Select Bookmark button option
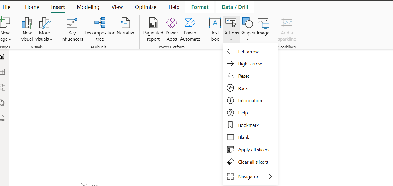Screen dimensions: 393x186 tap(248, 125)
